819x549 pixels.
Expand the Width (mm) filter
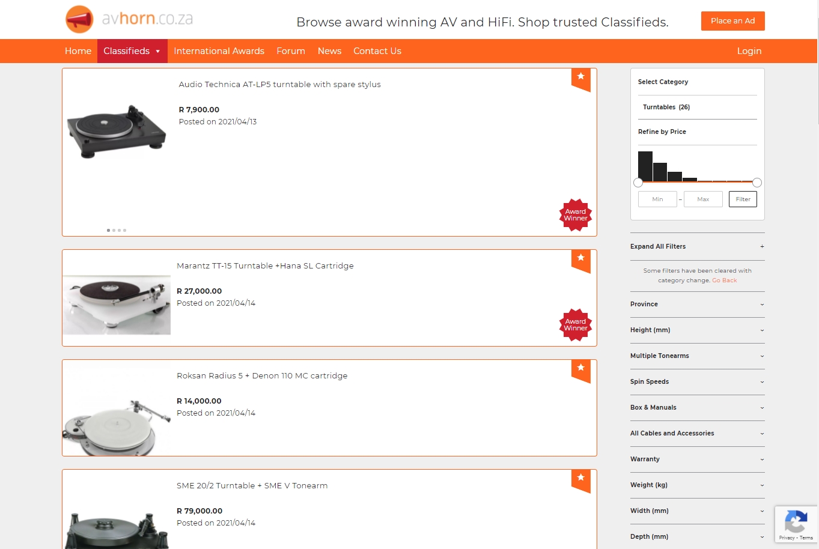coord(697,511)
